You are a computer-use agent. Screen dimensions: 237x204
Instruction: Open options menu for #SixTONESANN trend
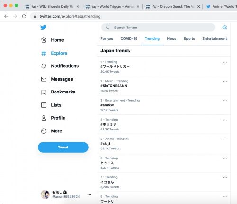[225, 82]
